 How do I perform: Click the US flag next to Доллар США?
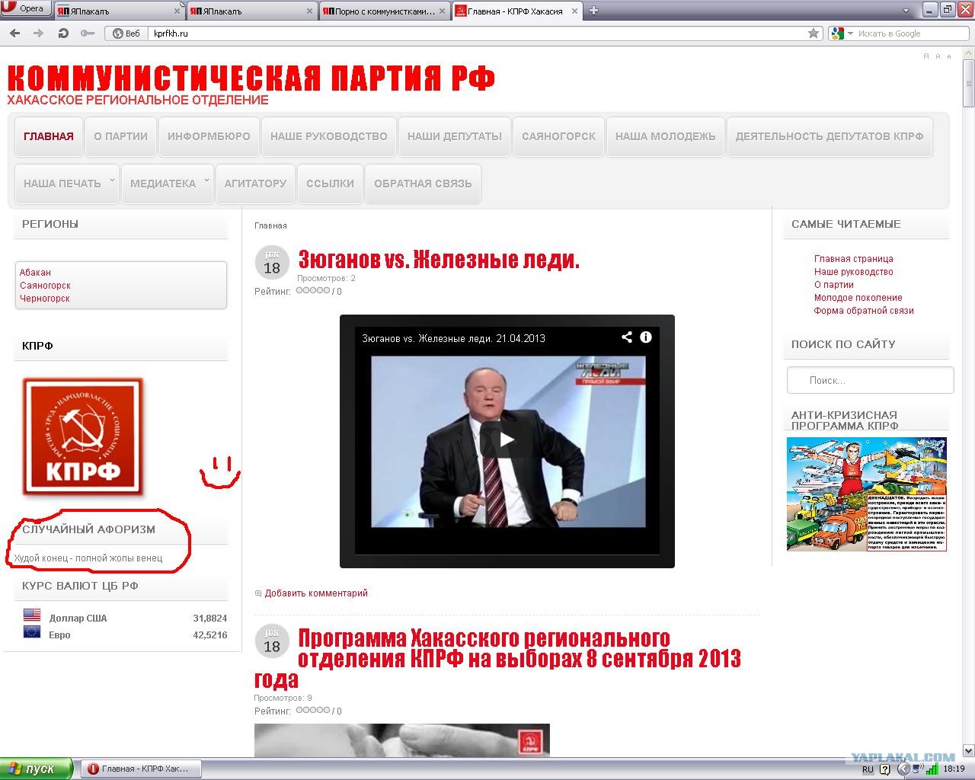[x=32, y=615]
